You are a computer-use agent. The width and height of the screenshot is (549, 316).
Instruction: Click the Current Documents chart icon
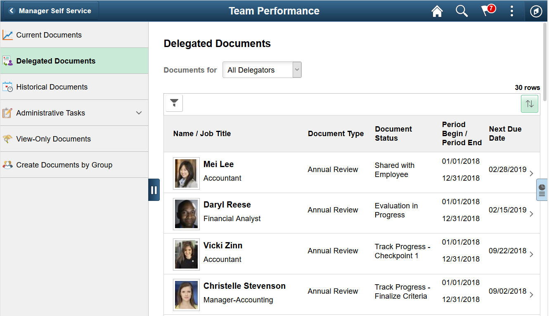pyautogui.click(x=7, y=35)
